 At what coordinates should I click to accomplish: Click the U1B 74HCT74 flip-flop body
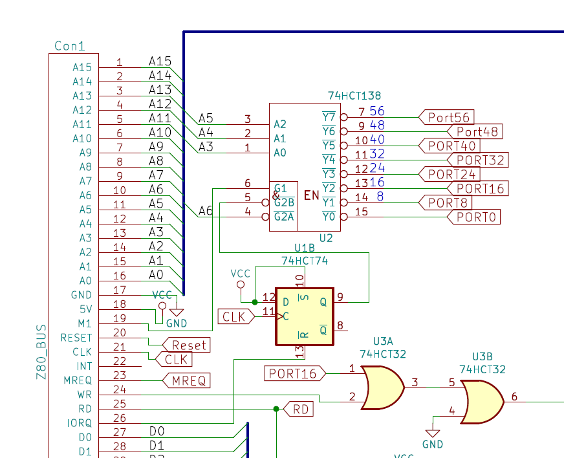[x=304, y=316]
